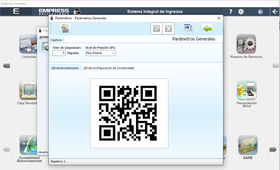Screen dimensions: 280x170
Task: Click the checkmark accept button
Action: 157,29
